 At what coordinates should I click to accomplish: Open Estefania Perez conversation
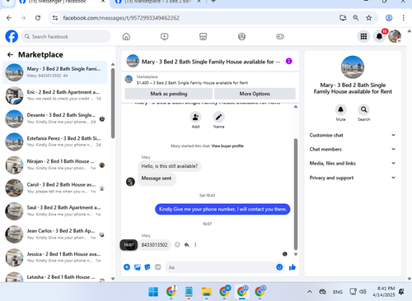55,141
